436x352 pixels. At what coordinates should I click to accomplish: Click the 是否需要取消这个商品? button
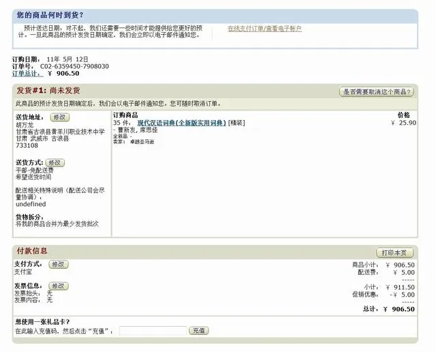376,92
